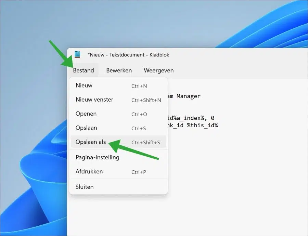Open the Weergeven menu
Screen dimensions: 308x236
[x=159, y=70]
